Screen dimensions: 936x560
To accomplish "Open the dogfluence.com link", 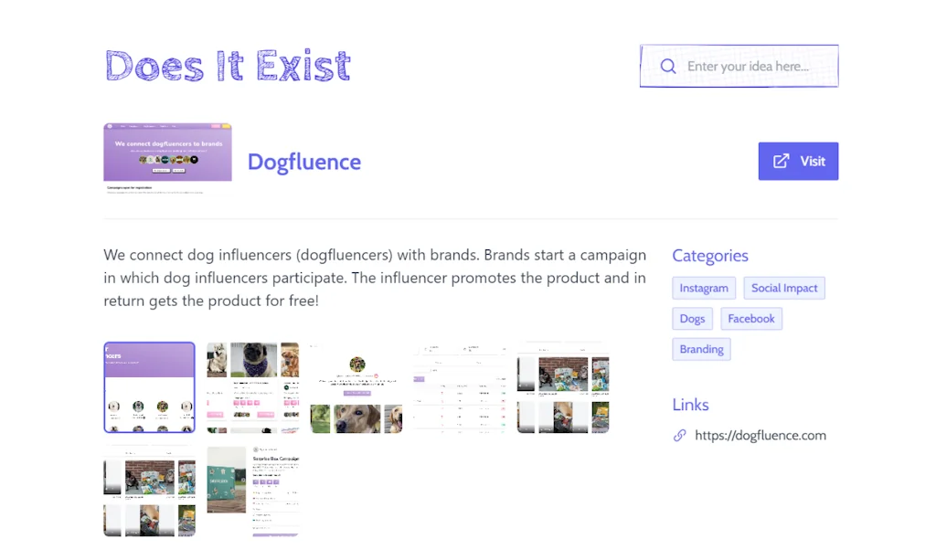I will [x=760, y=436].
